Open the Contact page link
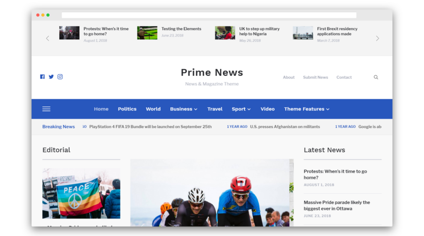This screenshot has width=424, height=236. point(344,77)
